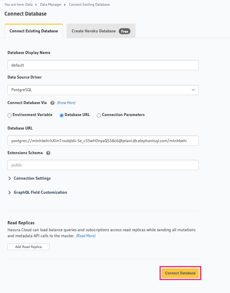This screenshot has width=230, height=293.
Task: Select the Database URL connection option
Action: [x=61, y=115]
